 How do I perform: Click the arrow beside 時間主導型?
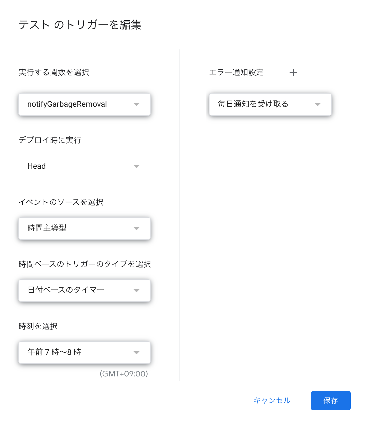coord(136,228)
